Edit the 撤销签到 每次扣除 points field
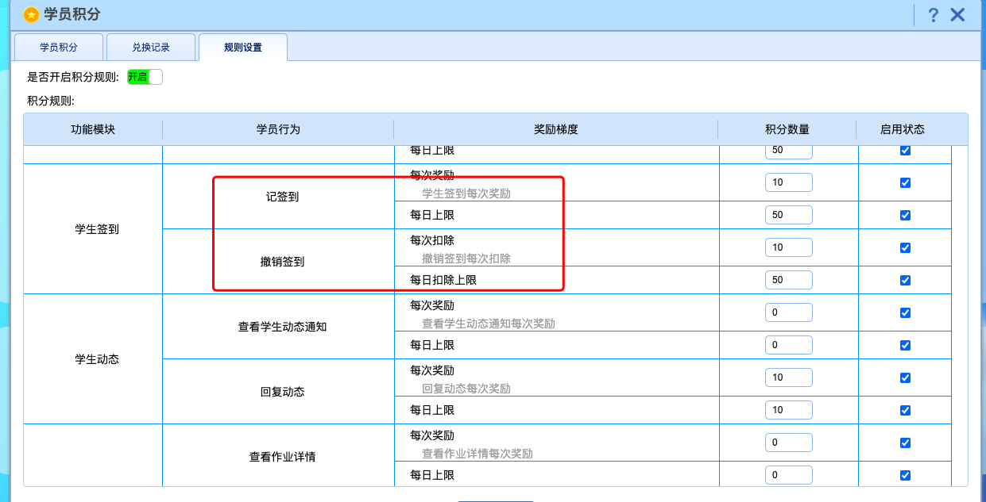The height and width of the screenshot is (502, 986). [x=789, y=247]
